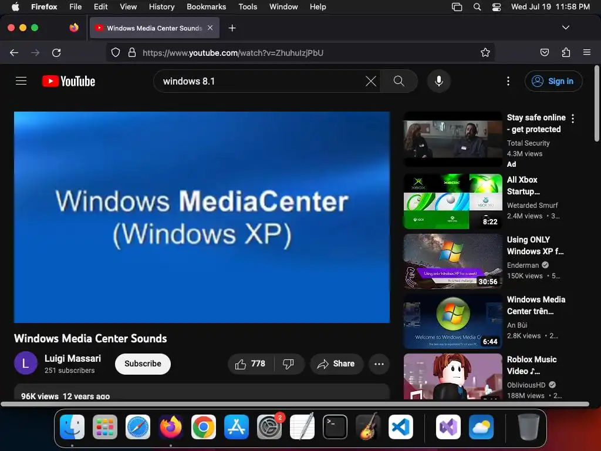Go to the YouTube home logo
601x451 pixels.
pos(69,81)
